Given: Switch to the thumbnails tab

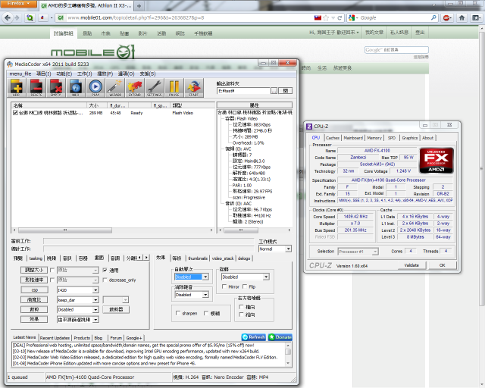Looking at the screenshot, I should (198, 258).
